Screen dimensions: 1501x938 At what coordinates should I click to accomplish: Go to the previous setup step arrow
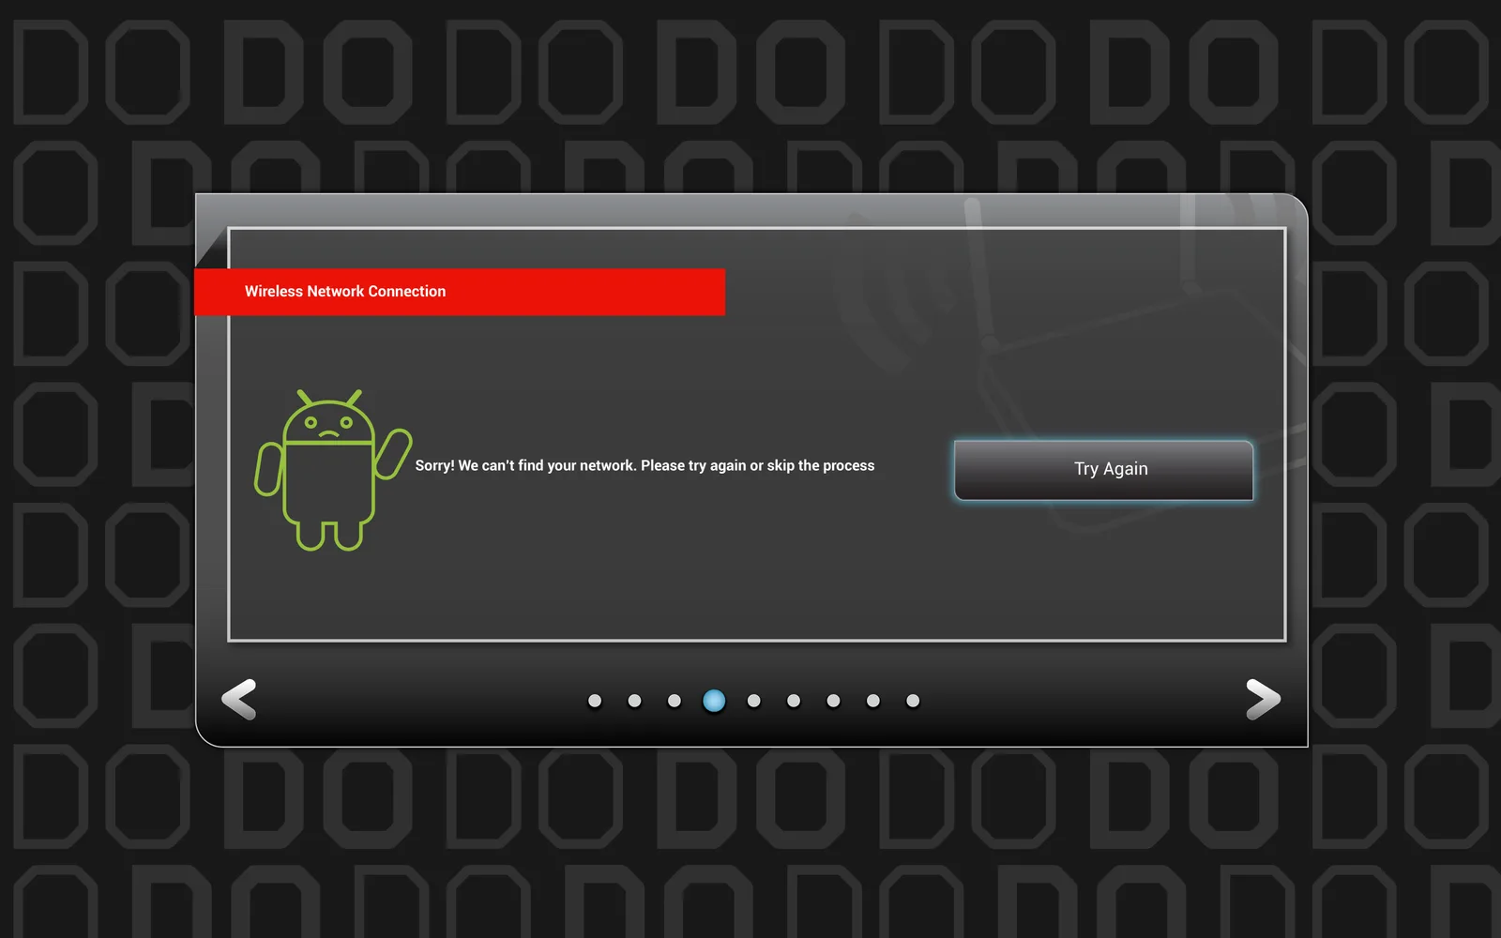(x=239, y=699)
